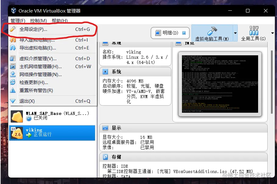
Task: Select 重置所有警告(R) menu item
Action: tap(52, 90)
